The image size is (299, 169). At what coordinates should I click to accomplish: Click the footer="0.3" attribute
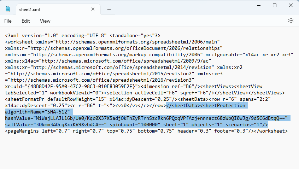pos(231,131)
